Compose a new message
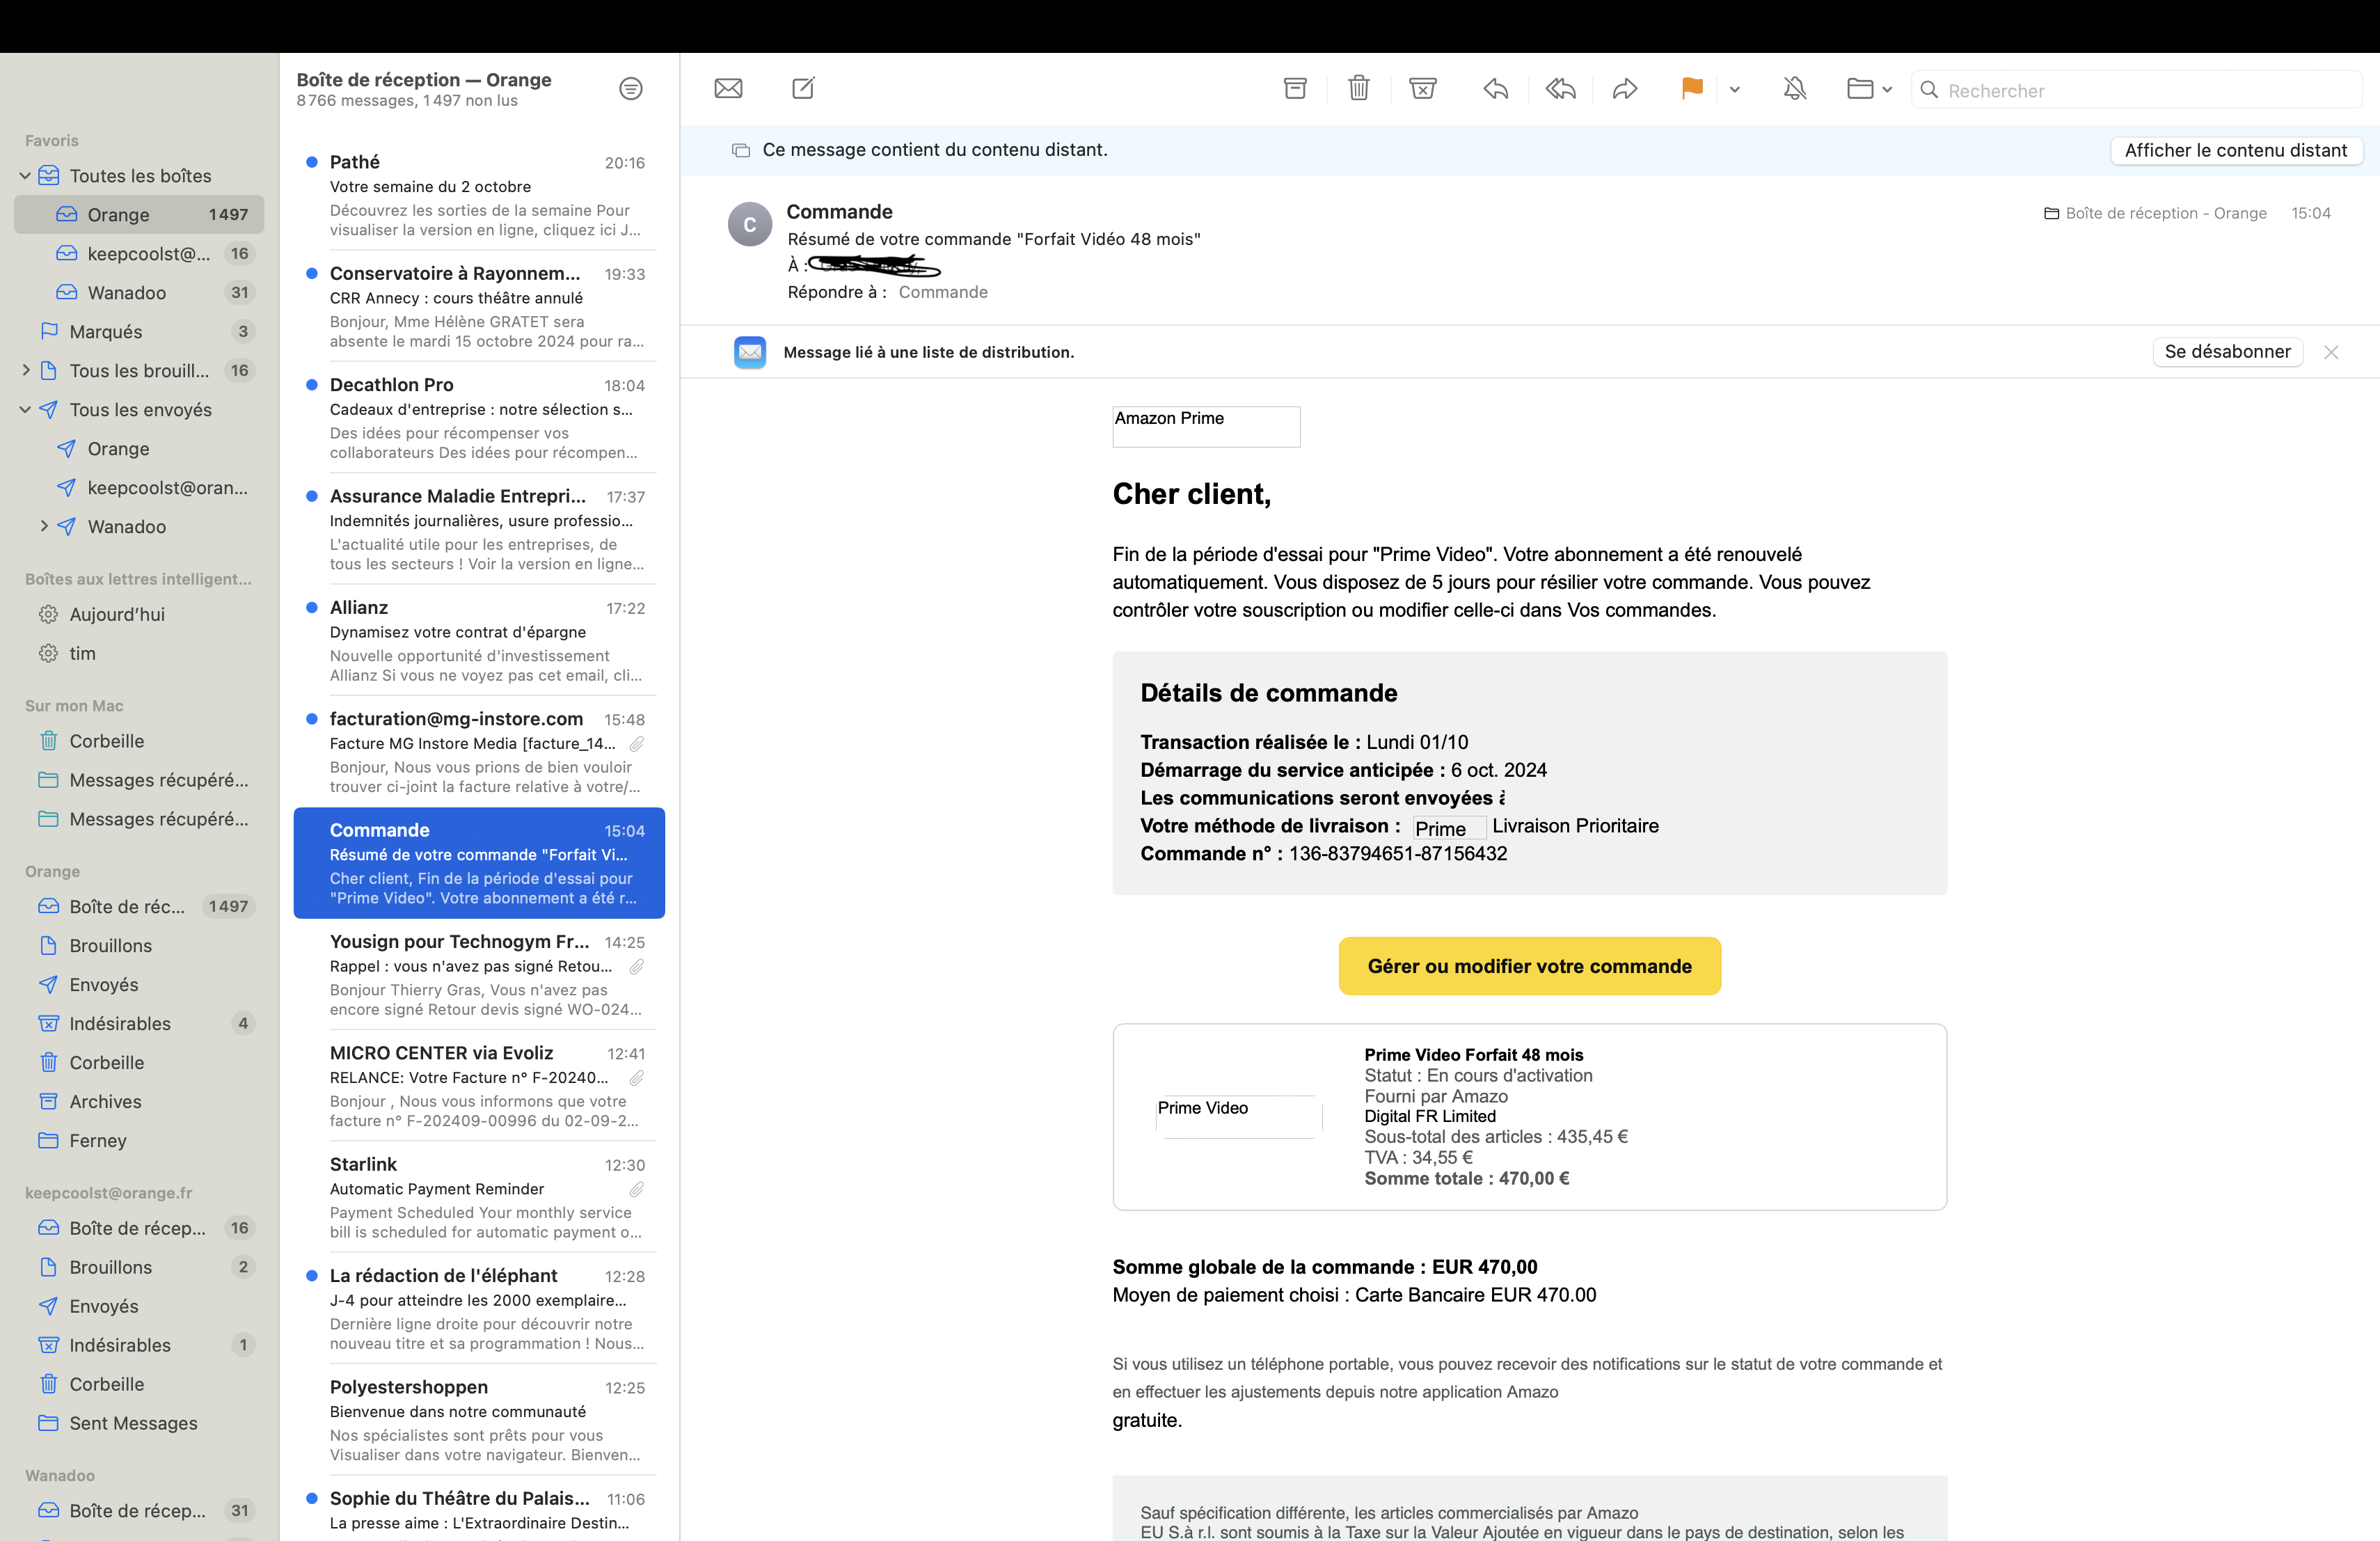2380x1541 pixels. (x=803, y=89)
